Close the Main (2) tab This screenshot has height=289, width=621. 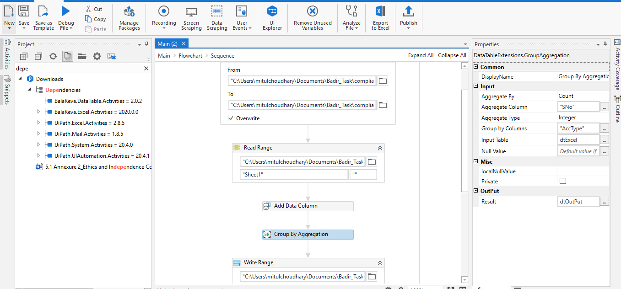click(183, 43)
